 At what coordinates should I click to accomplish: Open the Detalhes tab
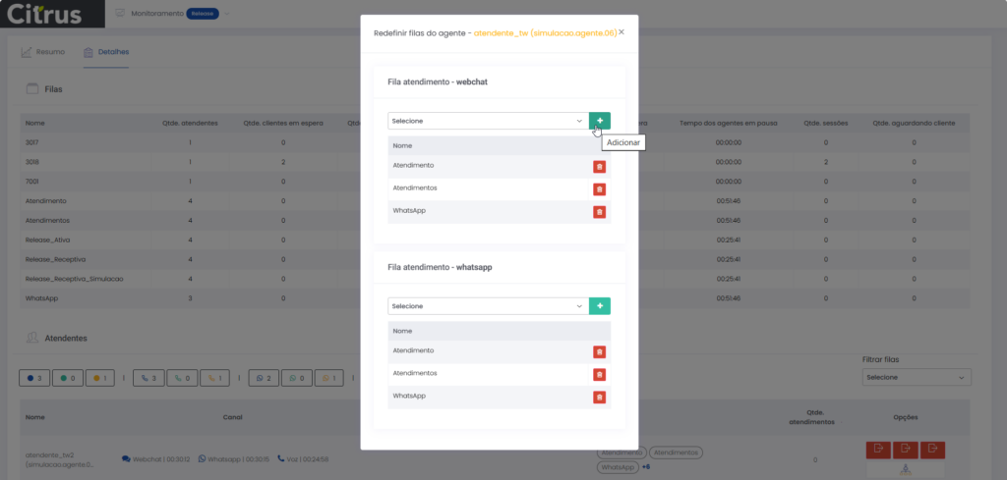point(106,52)
